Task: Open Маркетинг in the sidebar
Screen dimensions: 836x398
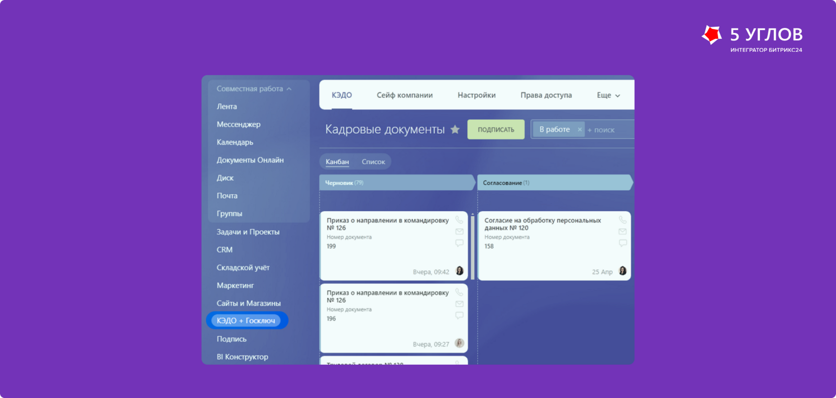Action: coord(235,285)
